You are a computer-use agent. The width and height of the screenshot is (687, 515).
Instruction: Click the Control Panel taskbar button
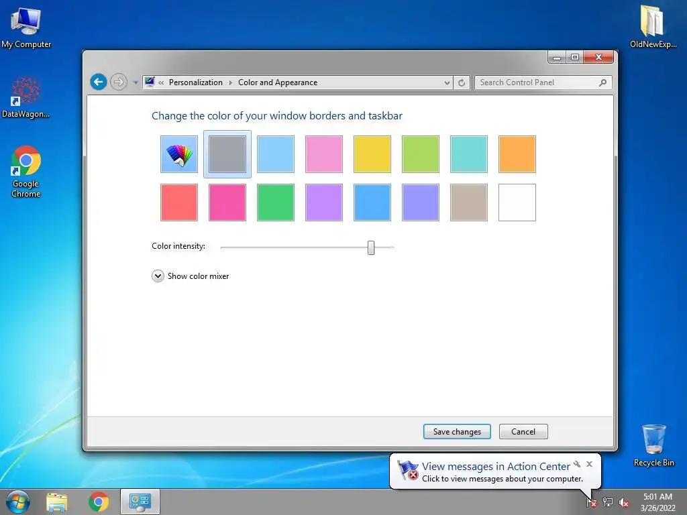point(140,502)
